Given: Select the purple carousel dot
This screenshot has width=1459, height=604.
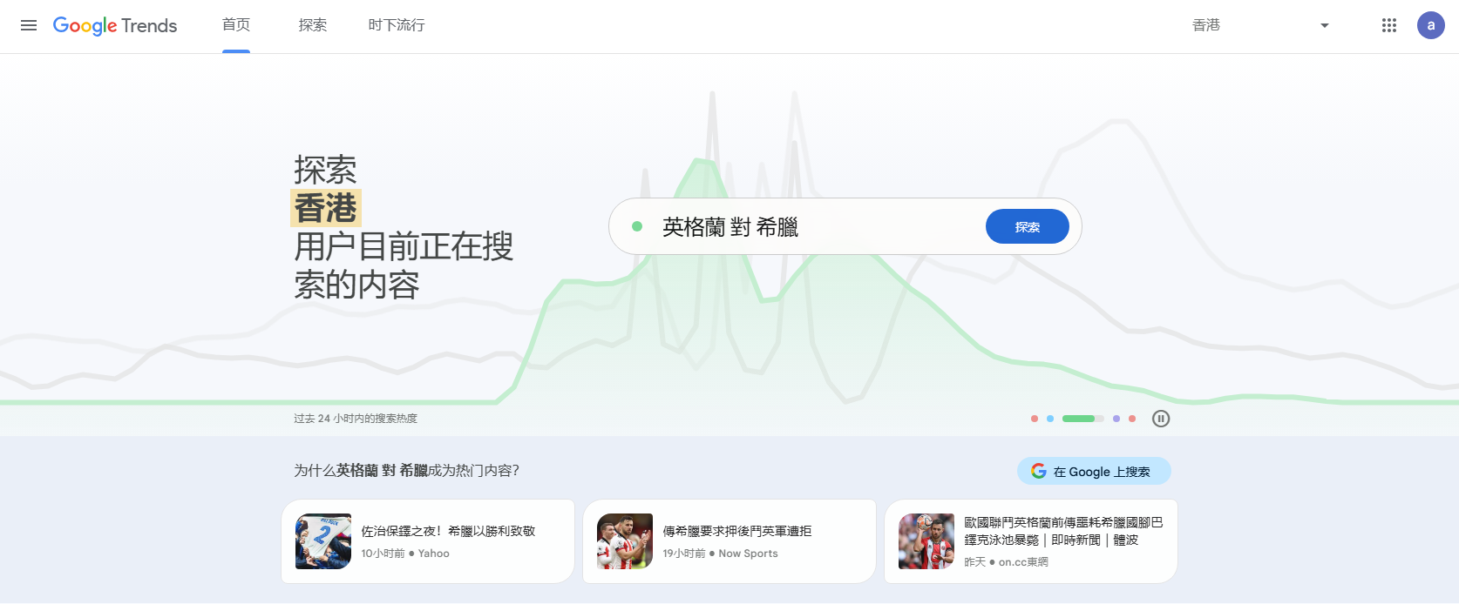Looking at the screenshot, I should (1116, 419).
